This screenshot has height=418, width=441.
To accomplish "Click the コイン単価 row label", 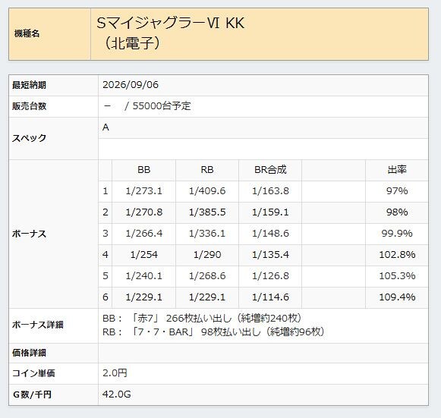I will point(33,373).
